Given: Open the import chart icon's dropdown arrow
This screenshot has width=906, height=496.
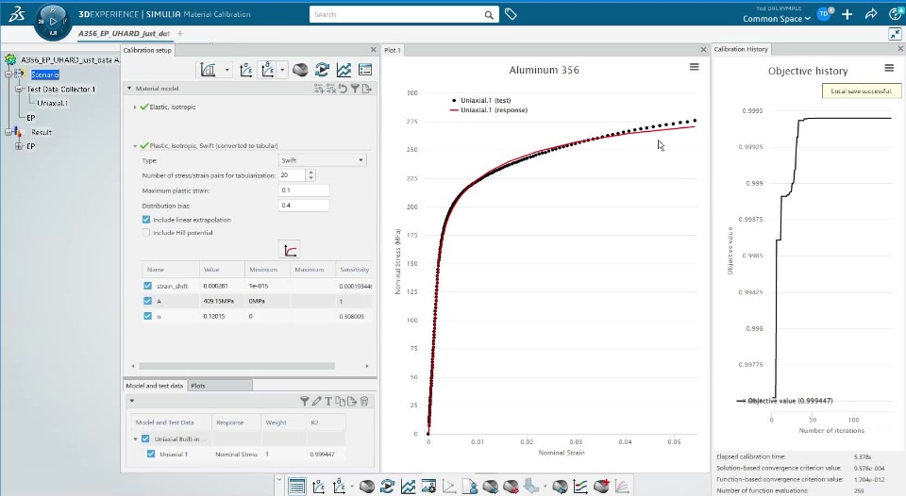Looking at the screenshot, I should click(227, 70).
